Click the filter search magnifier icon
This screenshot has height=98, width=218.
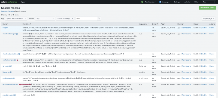click(x=99, y=18)
